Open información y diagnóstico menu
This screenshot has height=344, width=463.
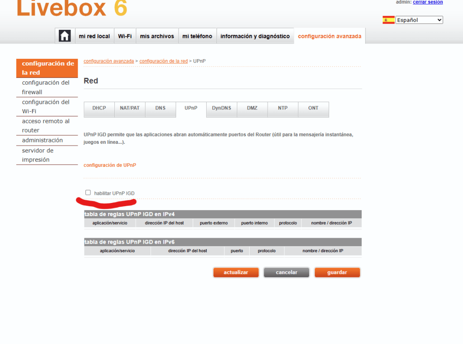point(255,36)
